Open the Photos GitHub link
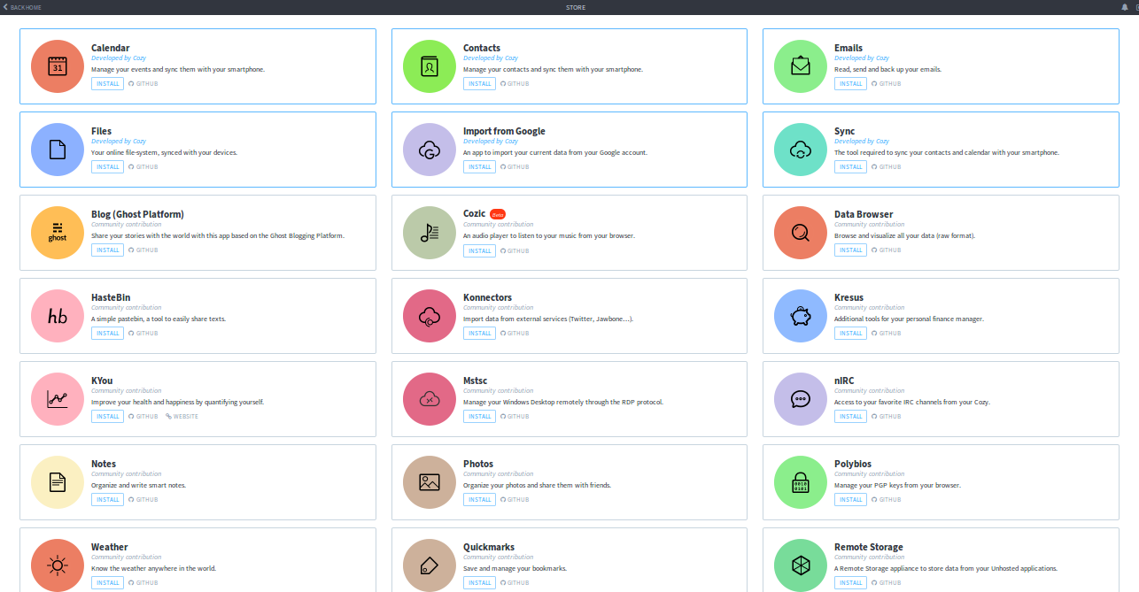The height and width of the screenshot is (592, 1139). (x=515, y=500)
